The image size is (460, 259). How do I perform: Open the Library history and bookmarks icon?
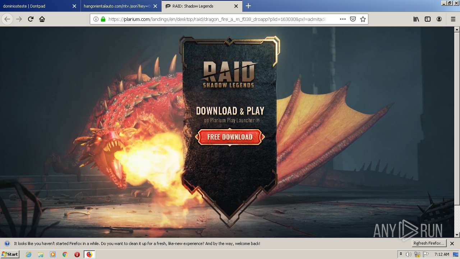pos(416,19)
